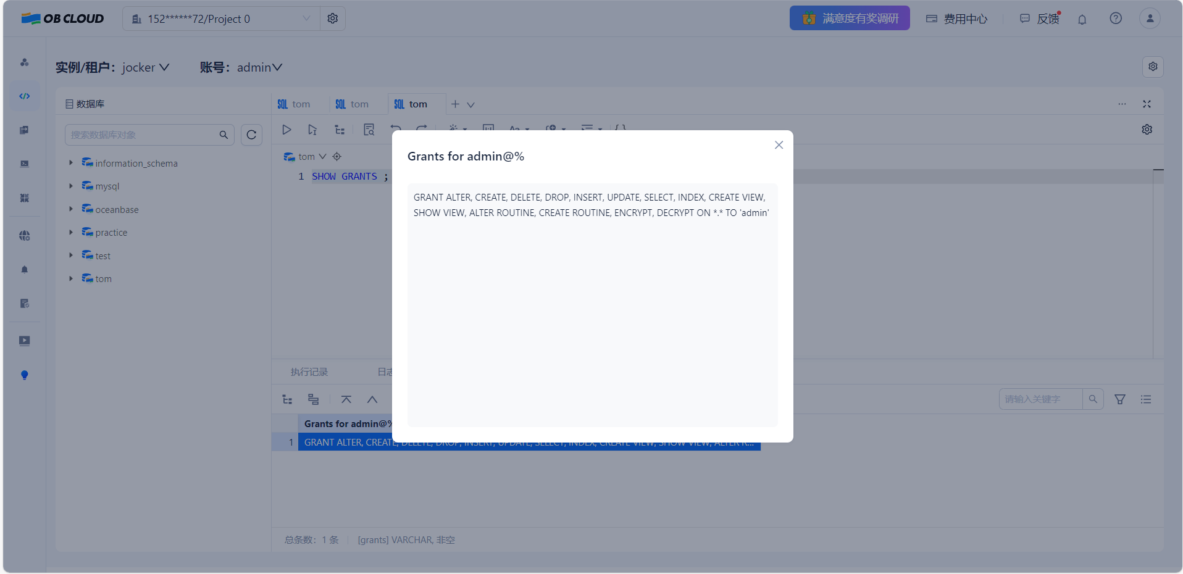Expand the information_schema database node
Screen dimensions: 1183x574
click(71, 163)
